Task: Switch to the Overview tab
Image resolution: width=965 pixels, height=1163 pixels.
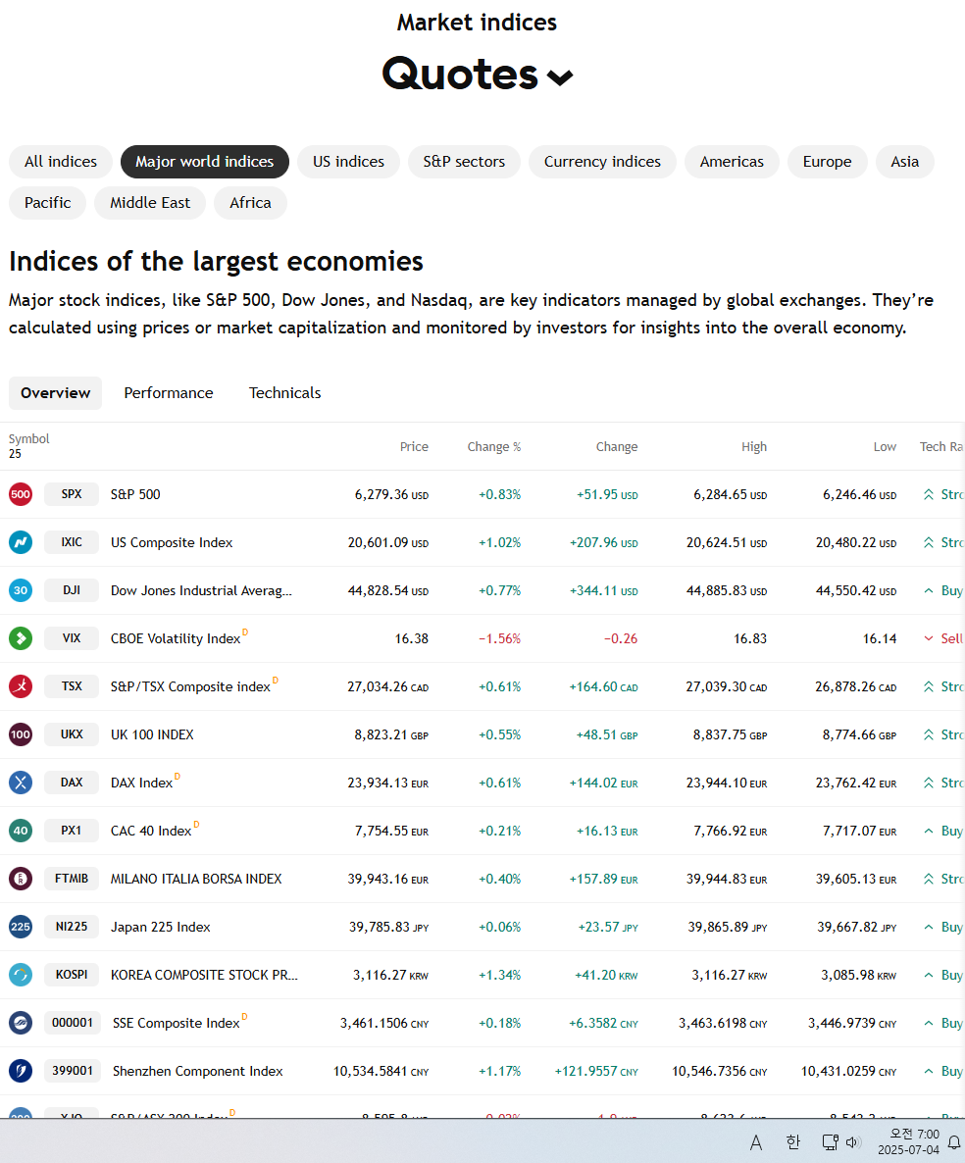Action: (x=56, y=393)
